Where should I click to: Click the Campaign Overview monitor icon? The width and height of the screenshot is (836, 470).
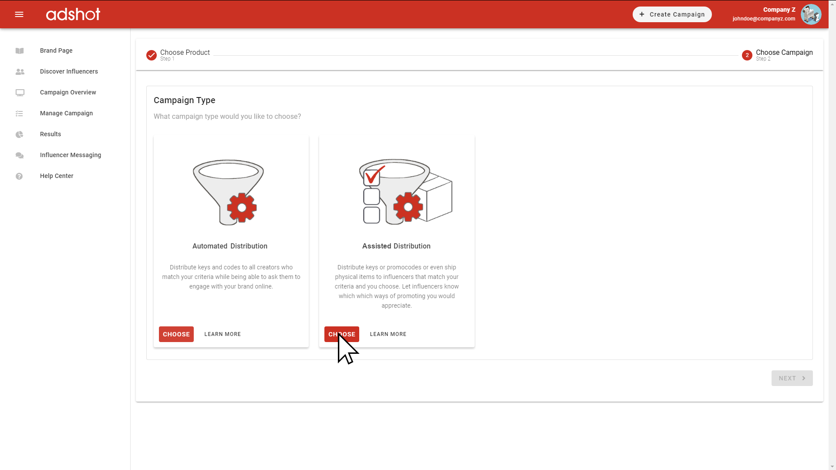click(20, 93)
